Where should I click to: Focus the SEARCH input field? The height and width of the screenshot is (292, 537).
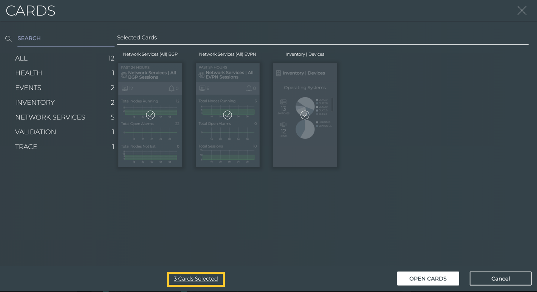click(65, 39)
